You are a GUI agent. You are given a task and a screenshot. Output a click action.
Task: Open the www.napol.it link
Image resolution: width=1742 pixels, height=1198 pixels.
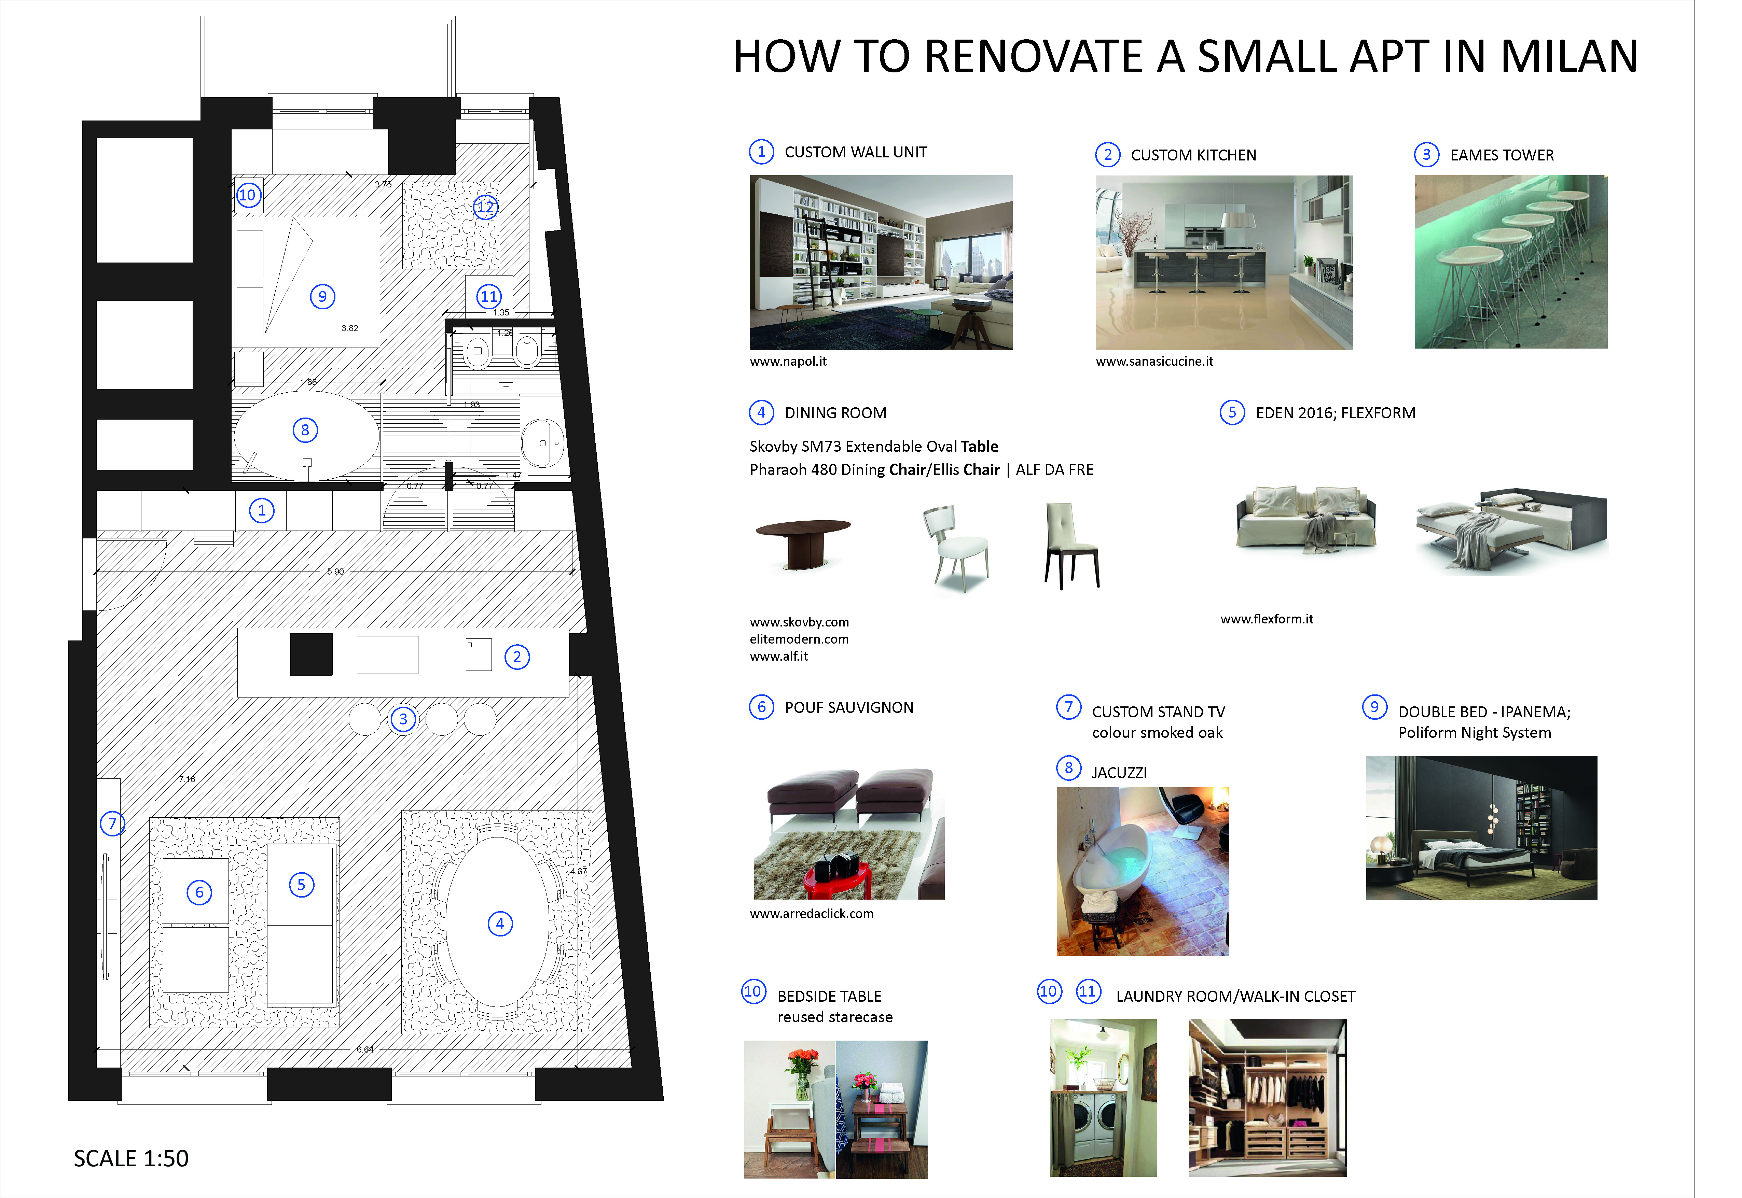[x=788, y=361]
